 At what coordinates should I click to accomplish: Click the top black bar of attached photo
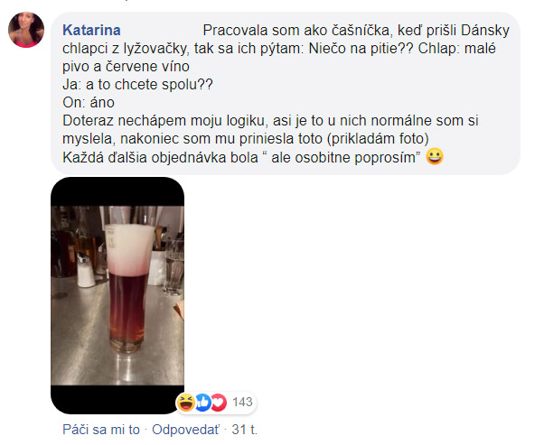pyautogui.click(x=117, y=191)
